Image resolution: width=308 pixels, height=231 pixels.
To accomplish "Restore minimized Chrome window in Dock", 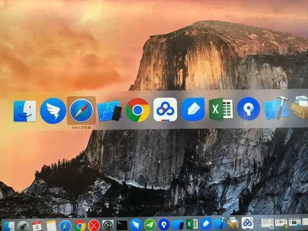I will (281, 224).
